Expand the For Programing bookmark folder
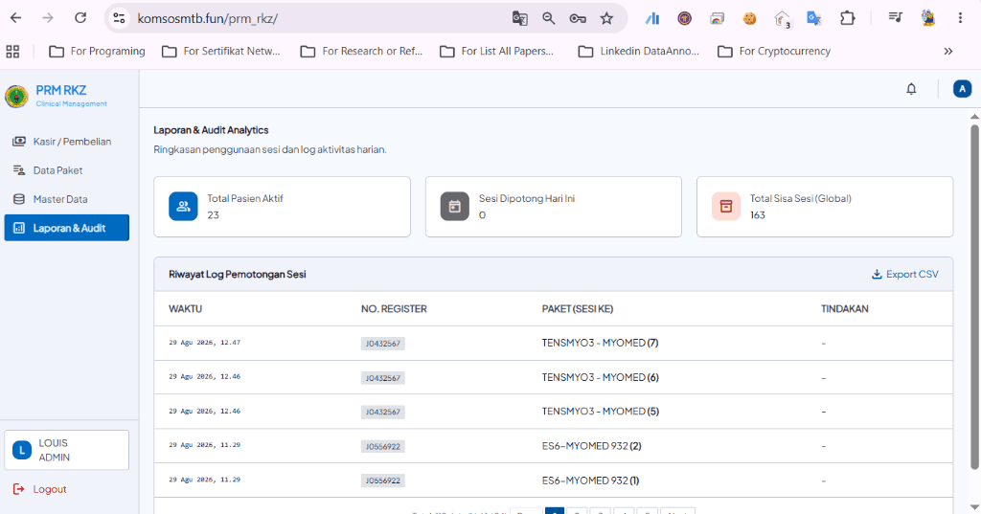This screenshot has width=981, height=514. pyautogui.click(x=97, y=52)
